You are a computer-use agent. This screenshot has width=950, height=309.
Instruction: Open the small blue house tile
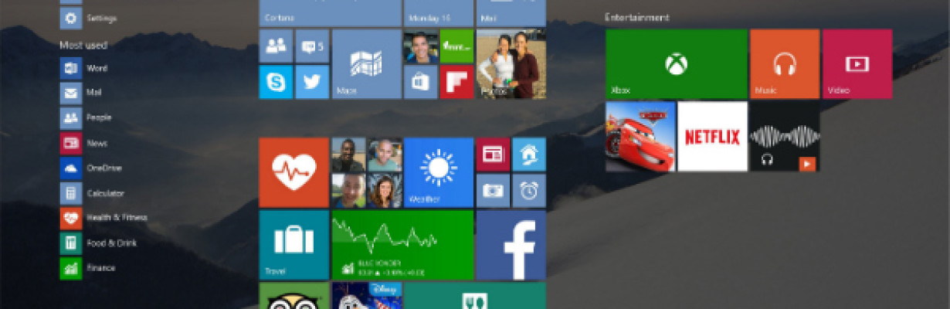(x=529, y=154)
